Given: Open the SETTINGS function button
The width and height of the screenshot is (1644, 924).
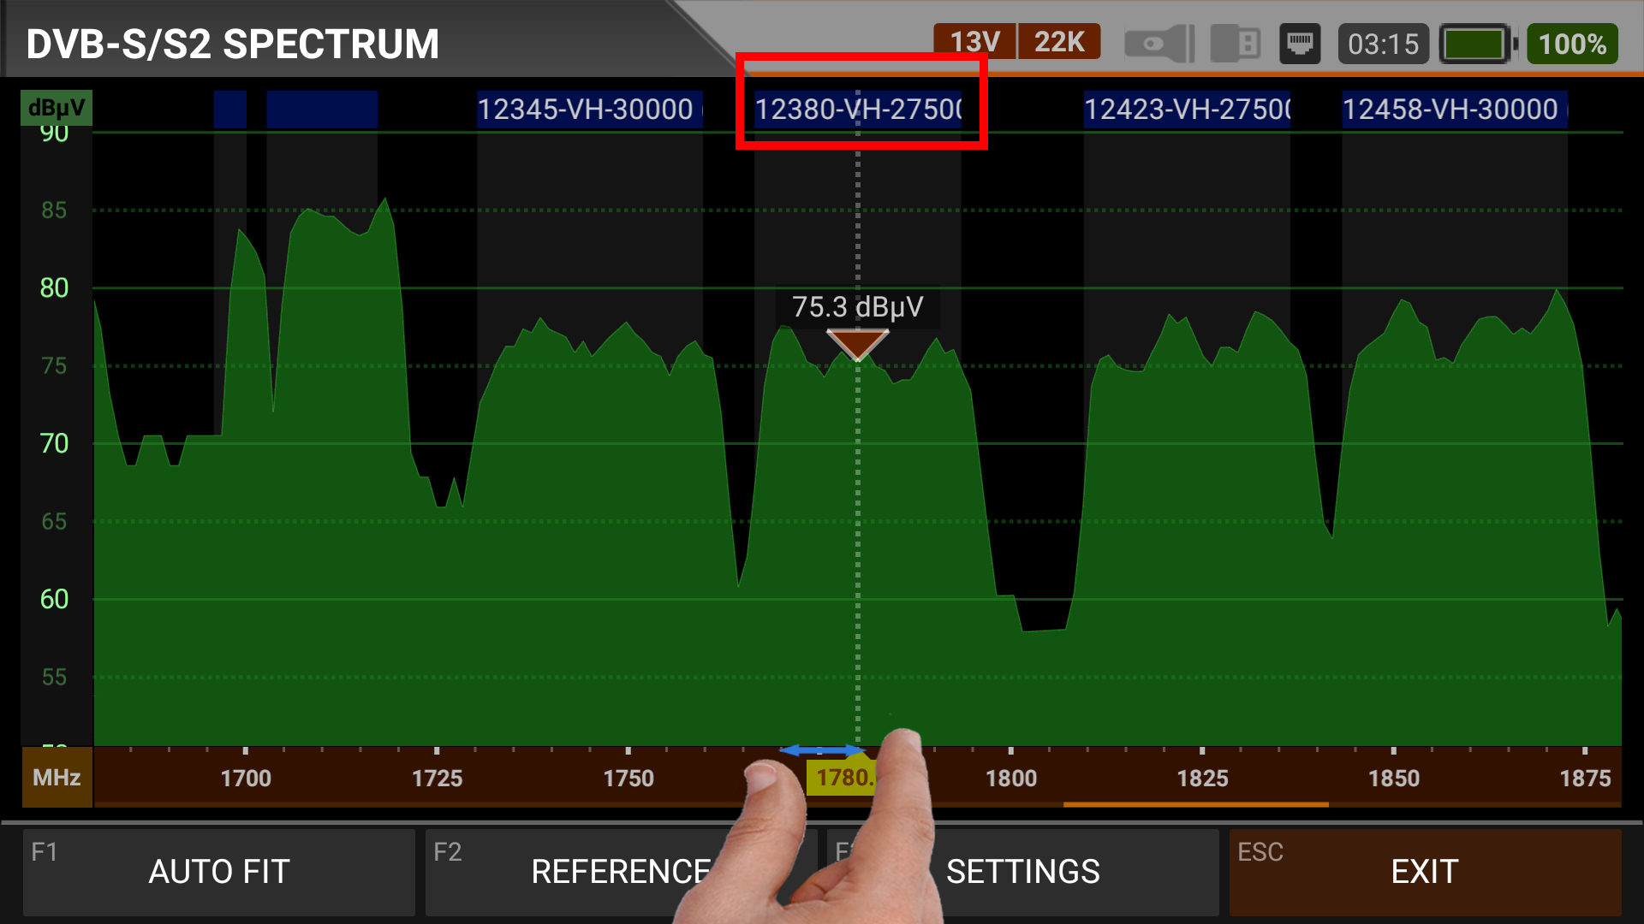Looking at the screenshot, I should 1022,872.
